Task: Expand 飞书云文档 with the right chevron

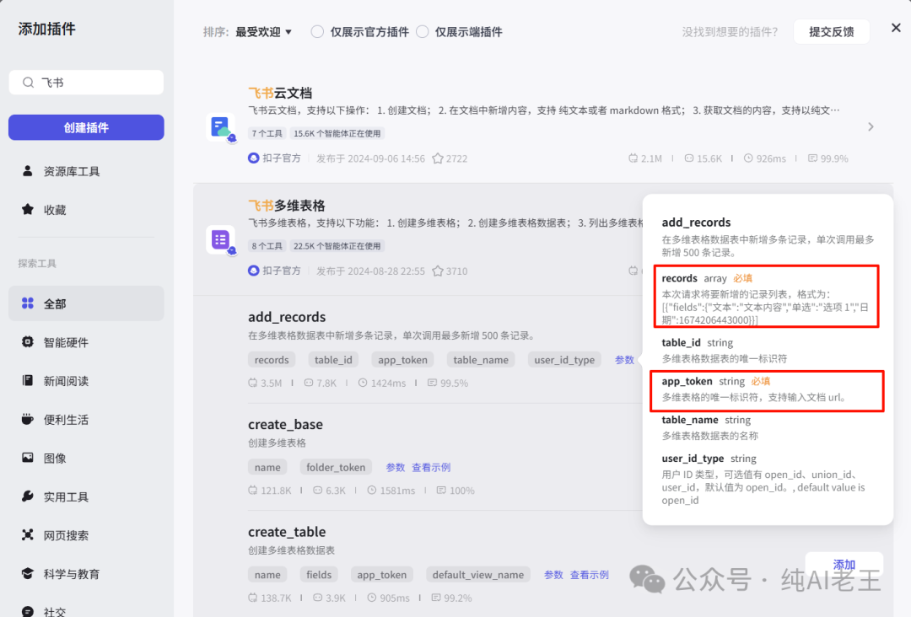Action: click(x=871, y=126)
